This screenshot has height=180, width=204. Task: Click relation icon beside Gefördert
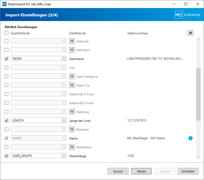[72, 50]
